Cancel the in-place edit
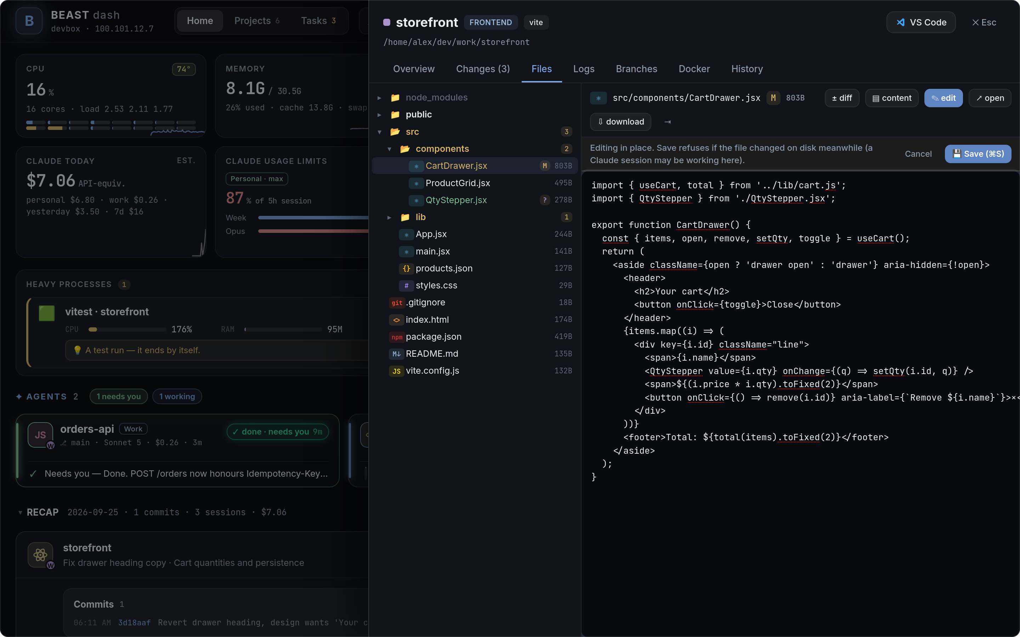This screenshot has height=637, width=1020. pyautogui.click(x=918, y=154)
